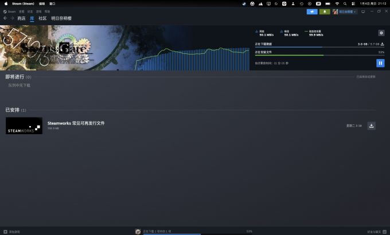Image resolution: width=390 pixels, height=235 pixels.
Task: Open the 帮助 help menu
Action: click(x=47, y=11)
